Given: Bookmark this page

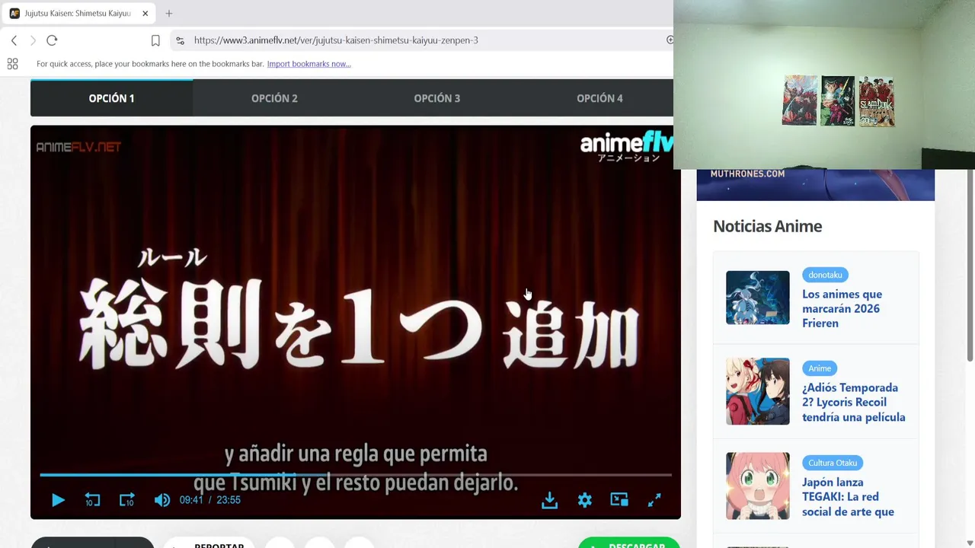Looking at the screenshot, I should pos(155,40).
